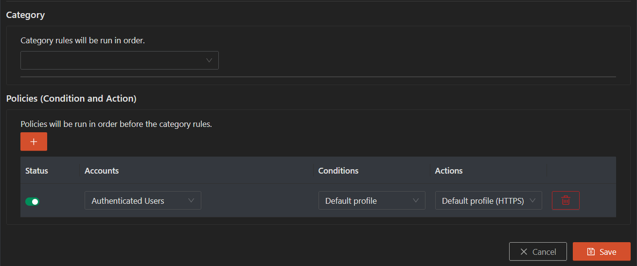The height and width of the screenshot is (266, 637).
Task: Click the floppy disk icon on Save
Action: click(x=591, y=251)
